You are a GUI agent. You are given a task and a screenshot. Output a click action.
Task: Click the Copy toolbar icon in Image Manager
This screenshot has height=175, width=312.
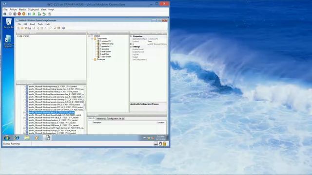(38, 28)
